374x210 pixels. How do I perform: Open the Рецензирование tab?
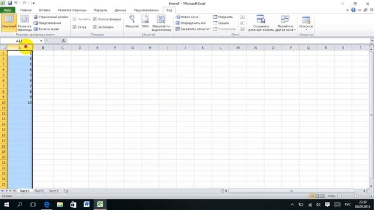[x=146, y=10]
